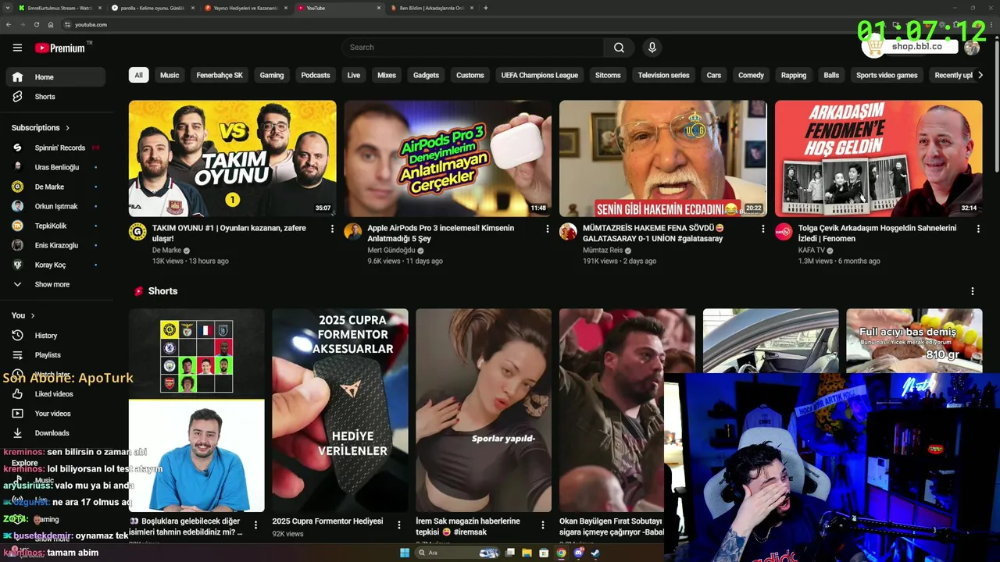Viewport: 1000px width, 562px height.
Task: Select the Sports video games chip
Action: click(x=887, y=75)
